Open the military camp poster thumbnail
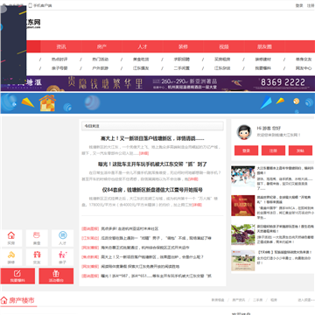 click(x=243, y=261)
